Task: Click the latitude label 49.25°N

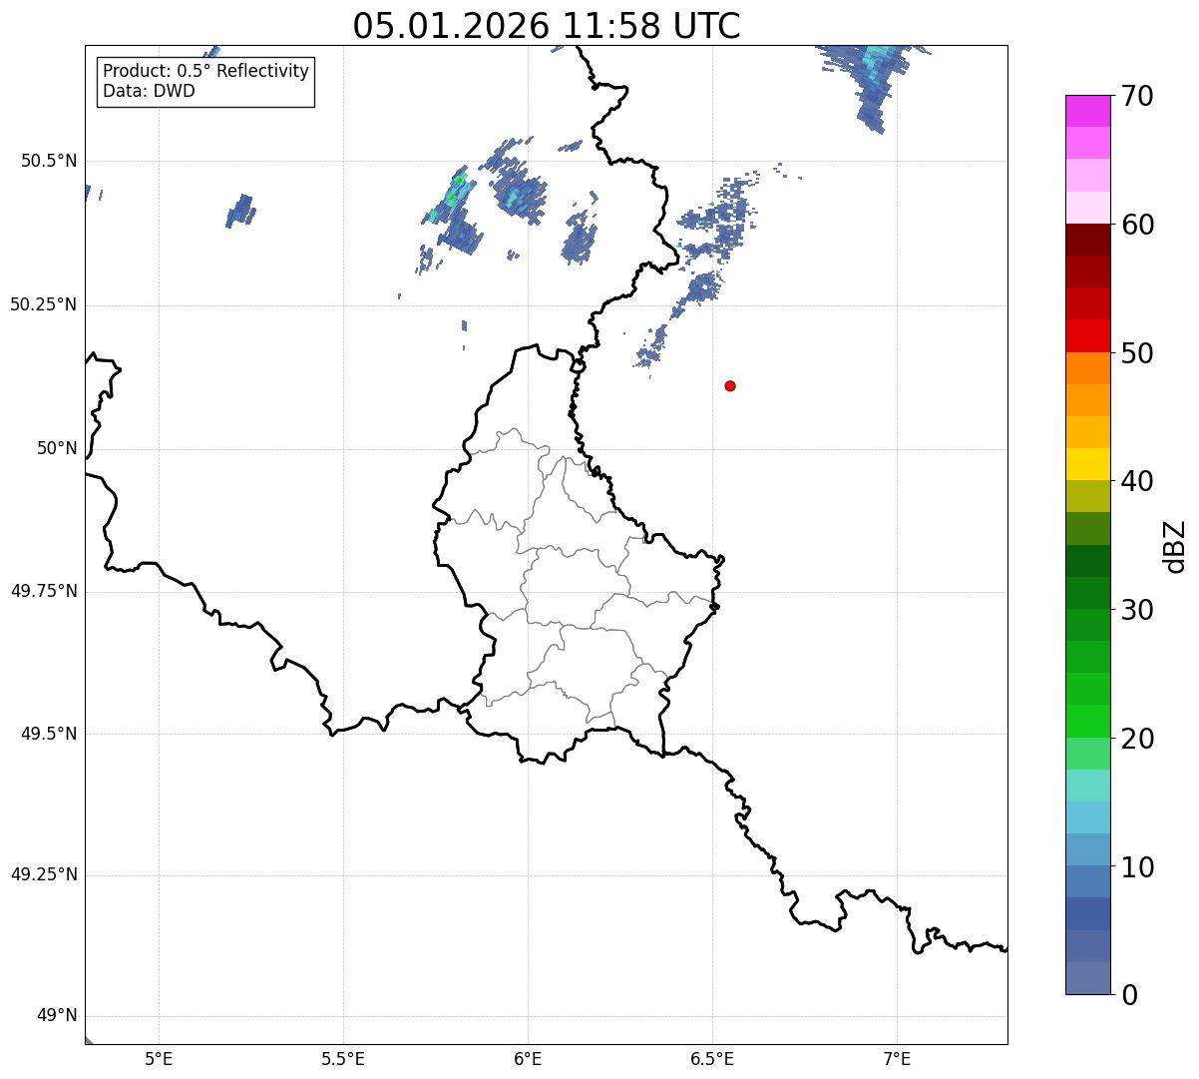Action: [x=44, y=874]
